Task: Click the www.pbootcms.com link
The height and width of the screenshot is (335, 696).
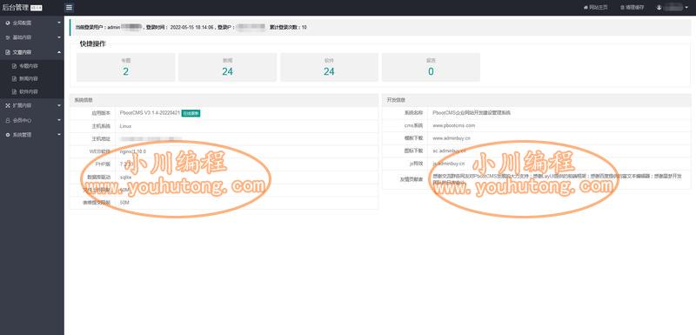Action: [x=453, y=125]
